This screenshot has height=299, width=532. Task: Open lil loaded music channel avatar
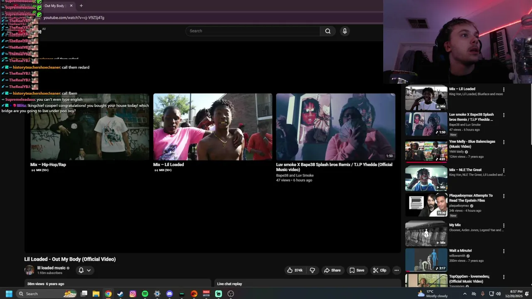(x=30, y=270)
